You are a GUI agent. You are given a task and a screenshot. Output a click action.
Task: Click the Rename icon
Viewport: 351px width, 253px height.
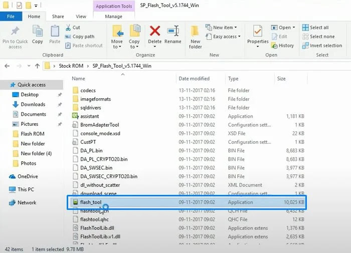pyautogui.click(x=173, y=31)
